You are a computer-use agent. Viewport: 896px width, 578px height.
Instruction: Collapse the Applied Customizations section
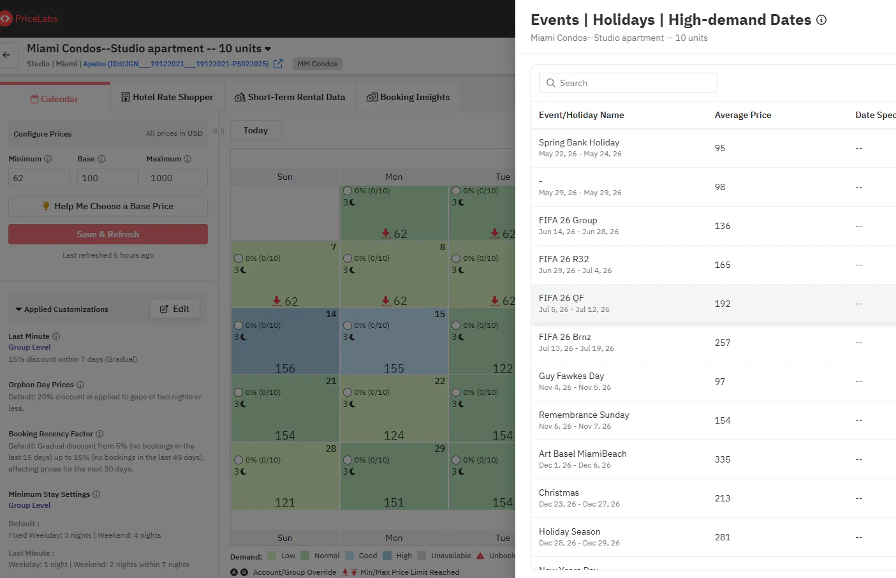(18, 309)
